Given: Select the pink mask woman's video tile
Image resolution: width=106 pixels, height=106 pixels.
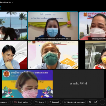Looking at the screenshot, I should point(27,84).
